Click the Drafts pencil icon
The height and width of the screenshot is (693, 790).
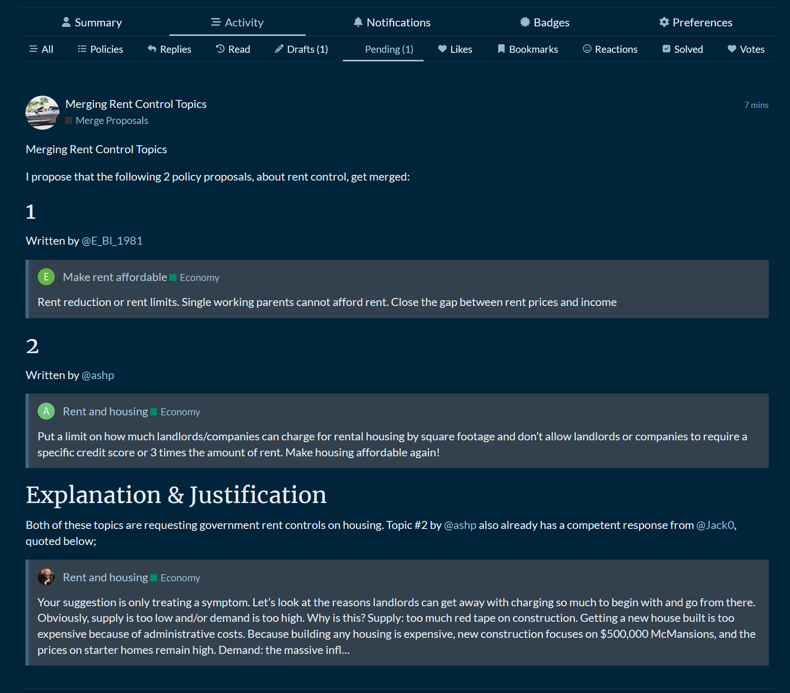click(x=279, y=49)
